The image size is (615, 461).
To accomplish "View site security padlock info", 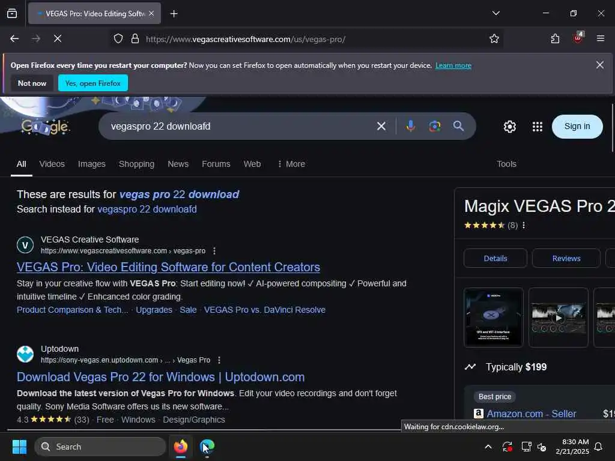I will click(135, 39).
